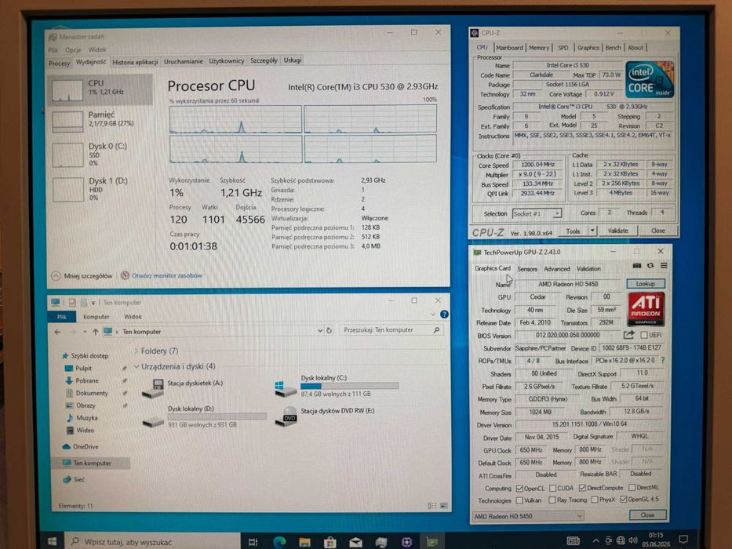Open Mail app from taskbar

pyautogui.click(x=355, y=541)
